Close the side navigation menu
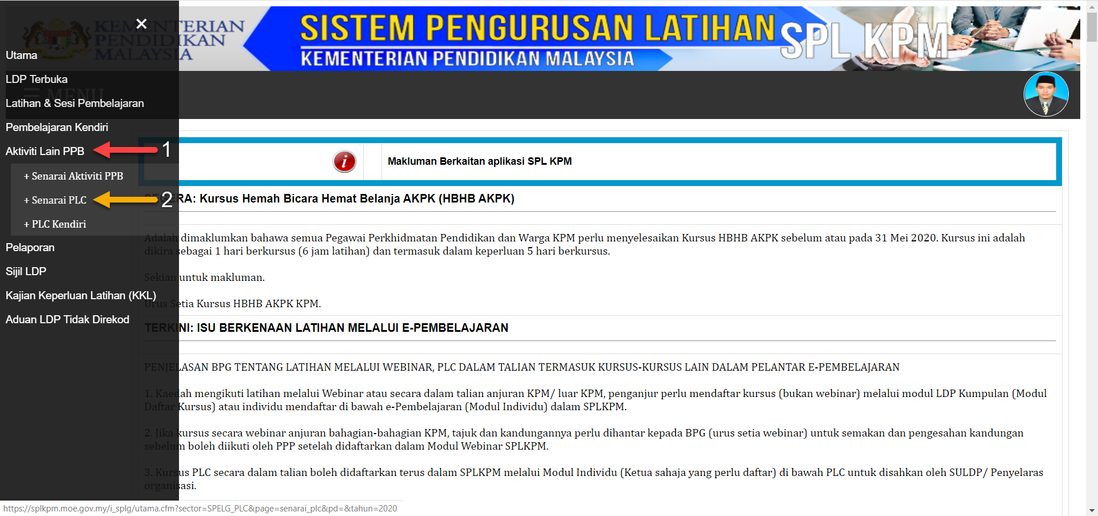The image size is (1098, 516). tap(141, 23)
